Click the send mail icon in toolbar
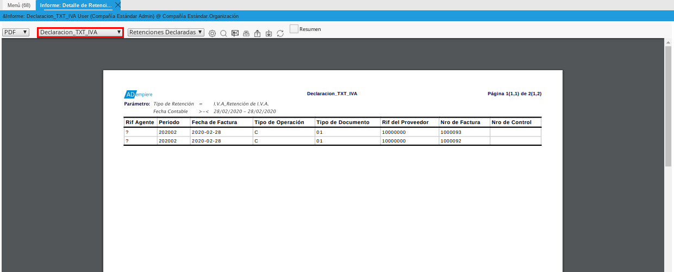 tap(235, 33)
